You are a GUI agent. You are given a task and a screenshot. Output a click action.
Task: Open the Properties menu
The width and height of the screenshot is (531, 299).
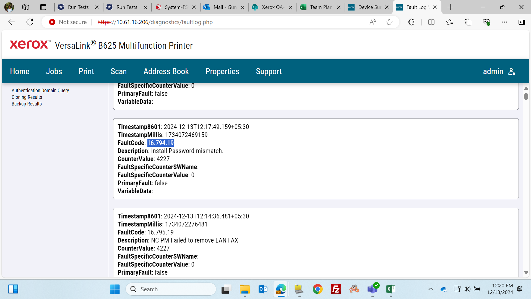tap(222, 71)
